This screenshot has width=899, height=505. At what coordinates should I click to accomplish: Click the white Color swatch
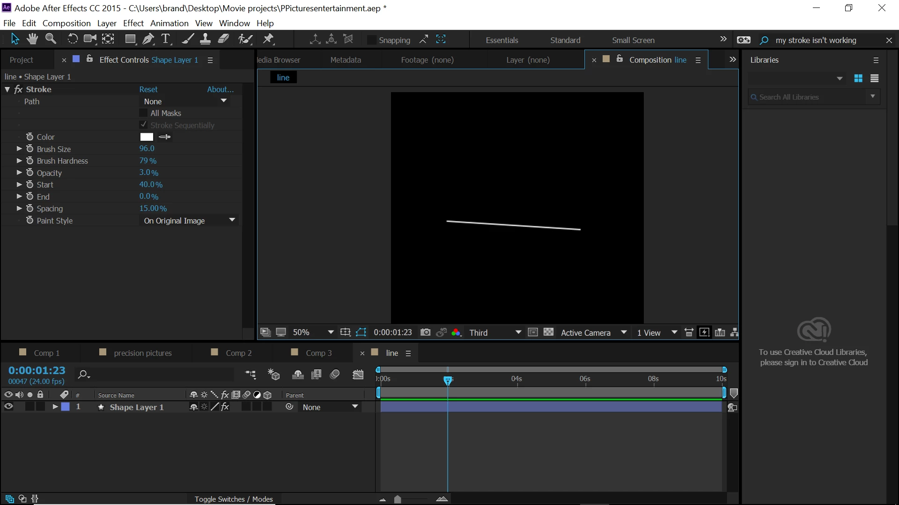pyautogui.click(x=147, y=137)
